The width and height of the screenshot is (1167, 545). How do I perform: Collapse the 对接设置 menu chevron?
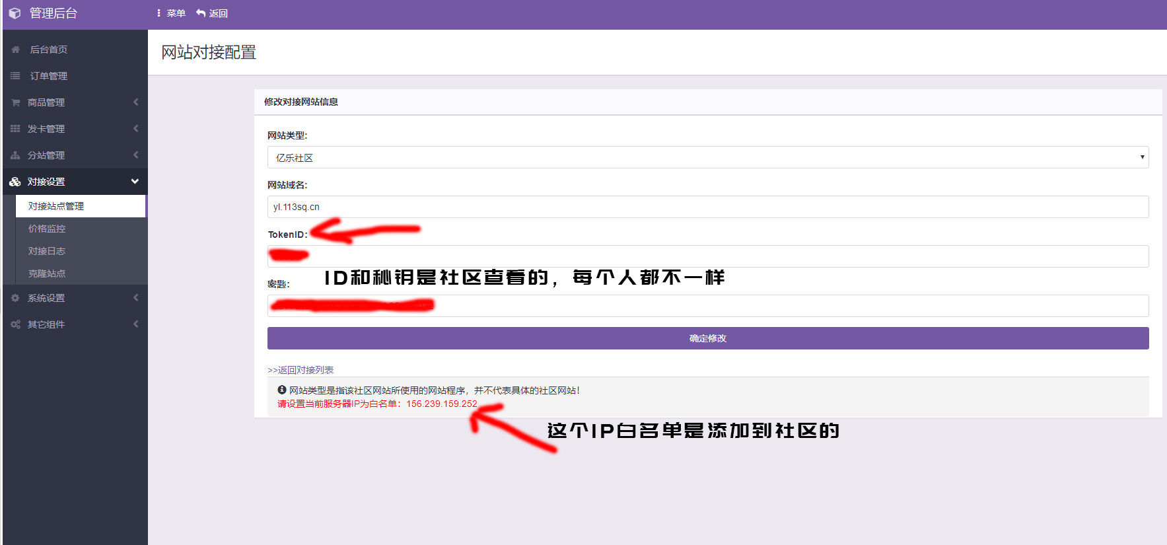click(x=135, y=181)
